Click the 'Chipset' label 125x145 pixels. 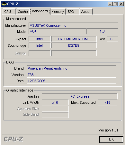point(20,39)
